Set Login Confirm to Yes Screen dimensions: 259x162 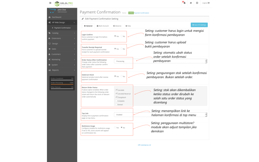click(x=115, y=36)
